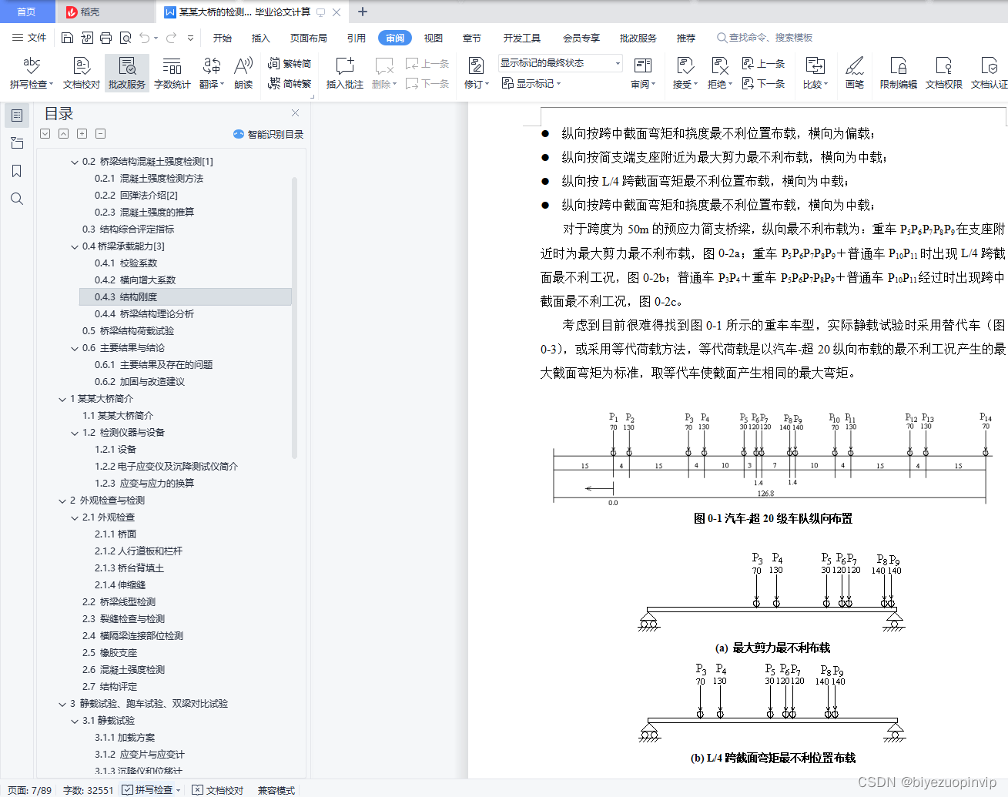Click the accept changes icon (接受)
This screenshot has width=1008, height=797.
click(685, 73)
